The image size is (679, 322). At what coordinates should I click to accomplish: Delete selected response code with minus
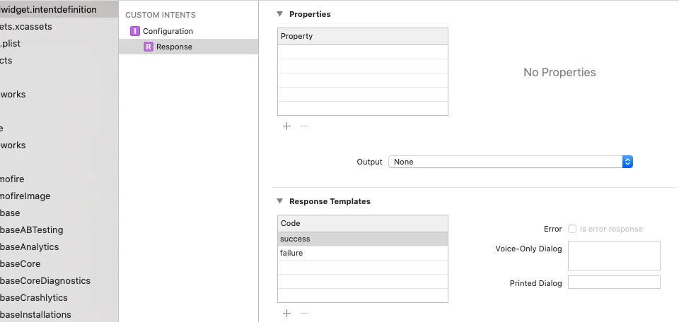coord(305,313)
